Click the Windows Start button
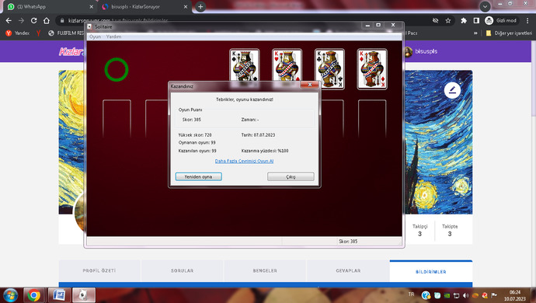Screen dimensions: 536x303 coord(10,295)
